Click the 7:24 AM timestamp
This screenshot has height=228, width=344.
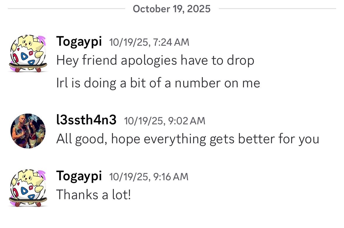tap(149, 43)
